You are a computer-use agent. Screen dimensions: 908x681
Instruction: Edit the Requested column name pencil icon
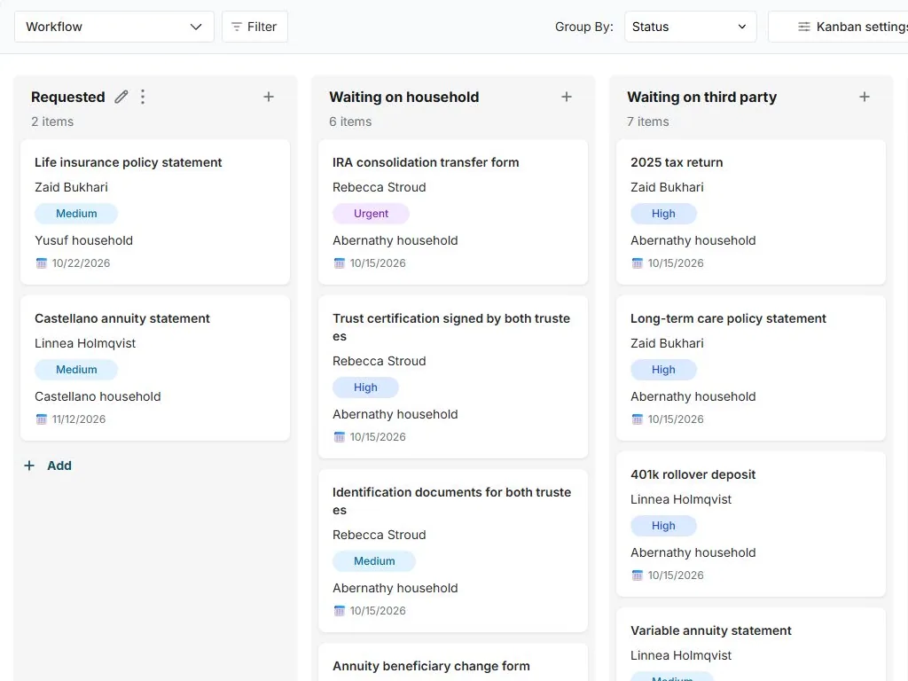(121, 97)
